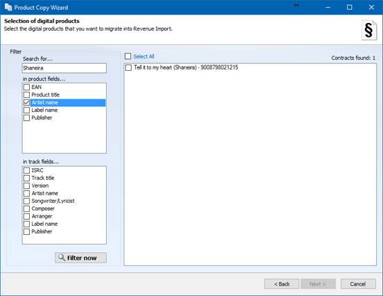This screenshot has width=383, height=296.
Task: Check the ISRC track field
Action: click(26, 170)
